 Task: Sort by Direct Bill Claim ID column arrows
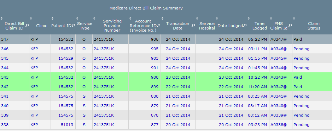coord(1,19)
